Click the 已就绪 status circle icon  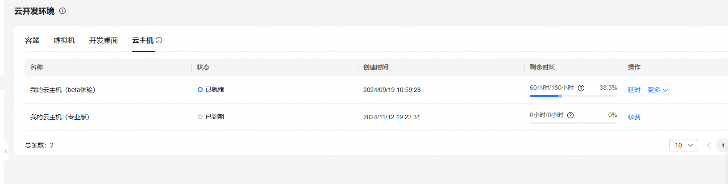tap(200, 90)
